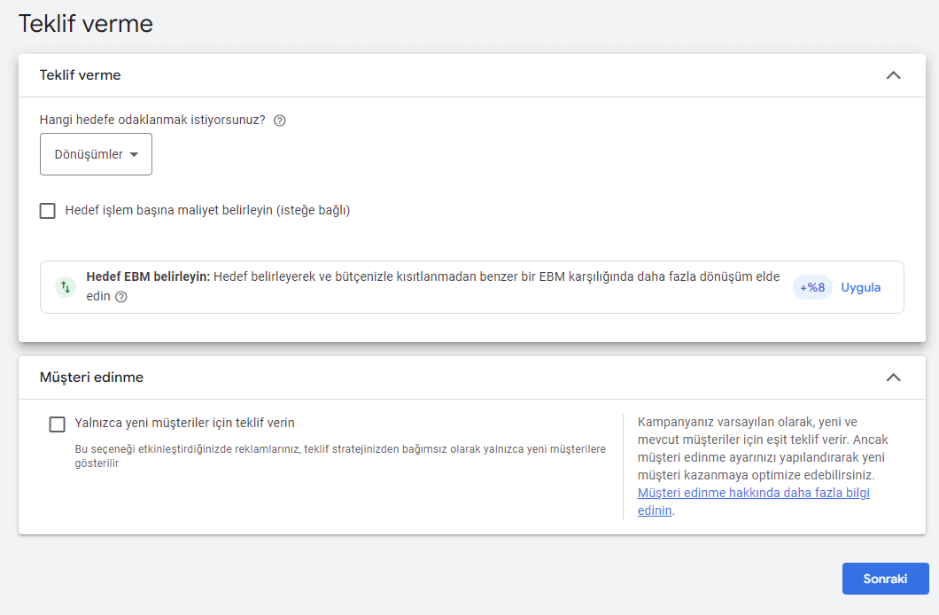The image size is (939, 615).
Task: Click the bold Hedef EBM belirleyin text
Action: (x=147, y=276)
